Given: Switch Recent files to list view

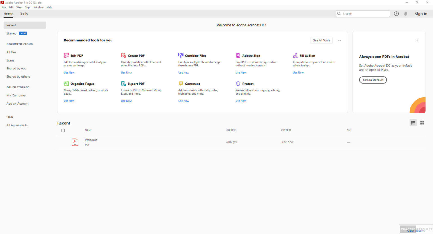Looking at the screenshot, I should point(413,123).
